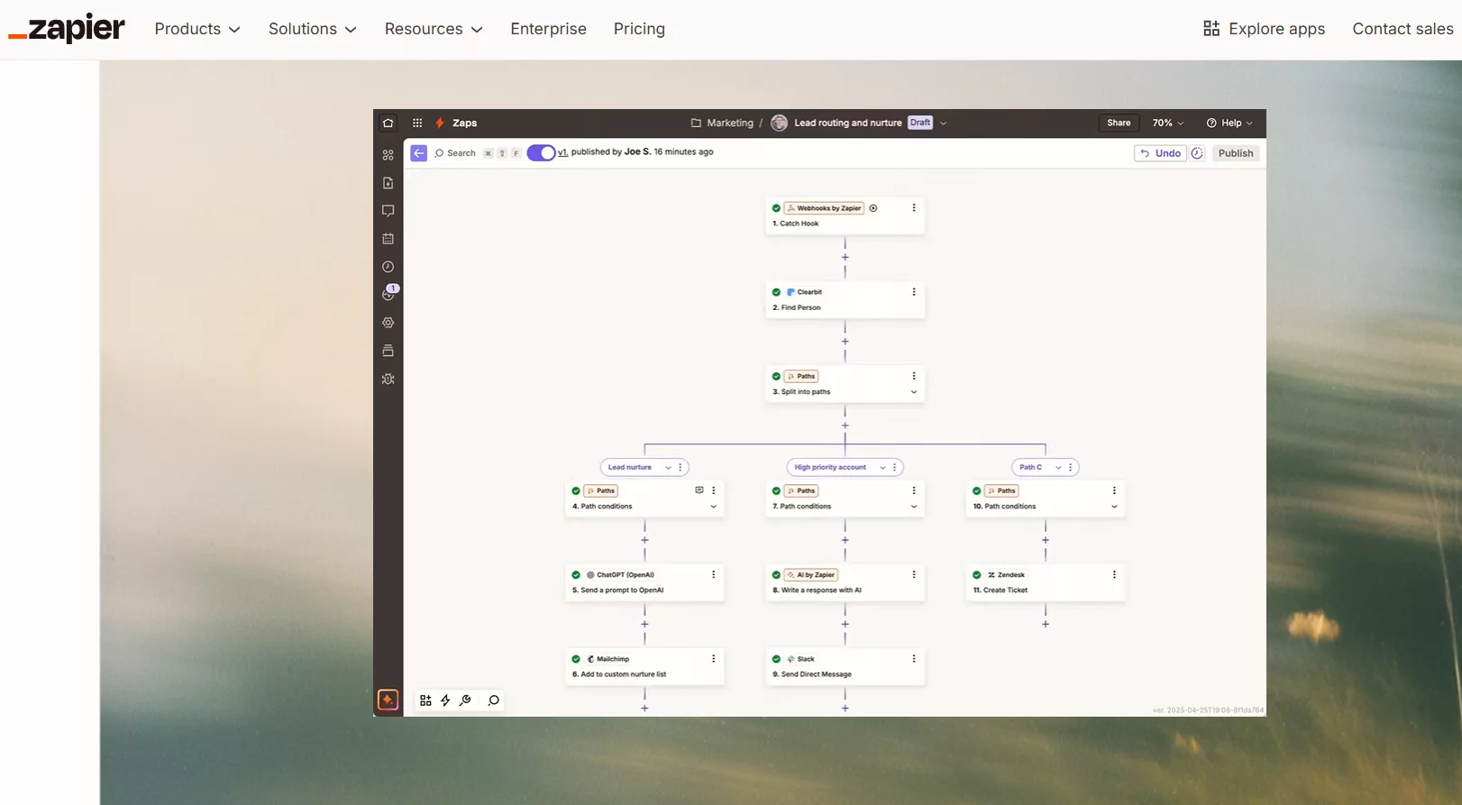1462x805 pixels.
Task: Open the comments icon in left sidebar
Action: point(388,211)
